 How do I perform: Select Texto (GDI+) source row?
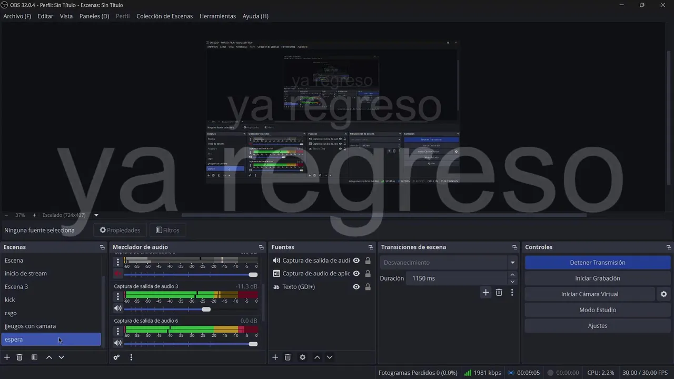[322, 287]
